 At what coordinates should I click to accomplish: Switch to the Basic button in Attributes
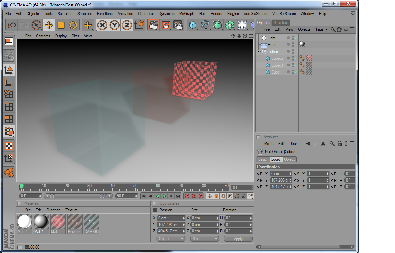[263, 159]
